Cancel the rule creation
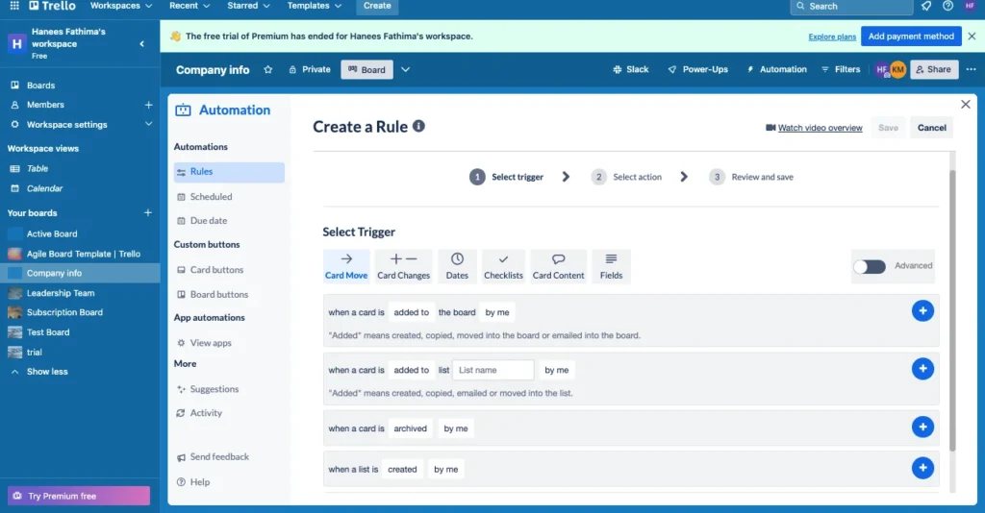 [x=931, y=128]
